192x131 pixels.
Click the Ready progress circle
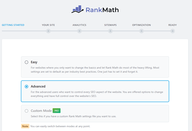coord(173,31)
